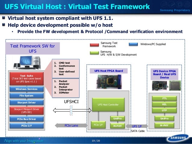Click the Packet Interpreter list item
The image size is (192, 144).
point(63,88)
